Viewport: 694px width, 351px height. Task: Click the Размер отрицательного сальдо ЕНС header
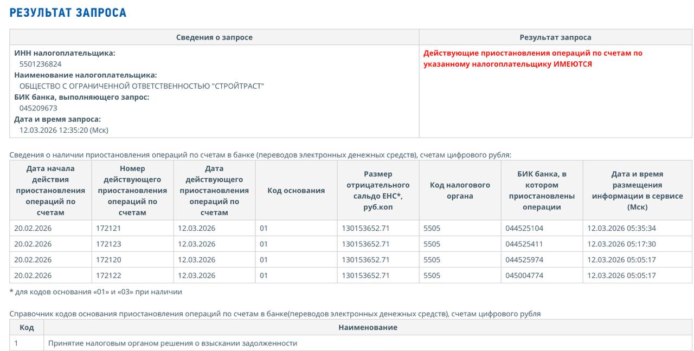pos(378,190)
